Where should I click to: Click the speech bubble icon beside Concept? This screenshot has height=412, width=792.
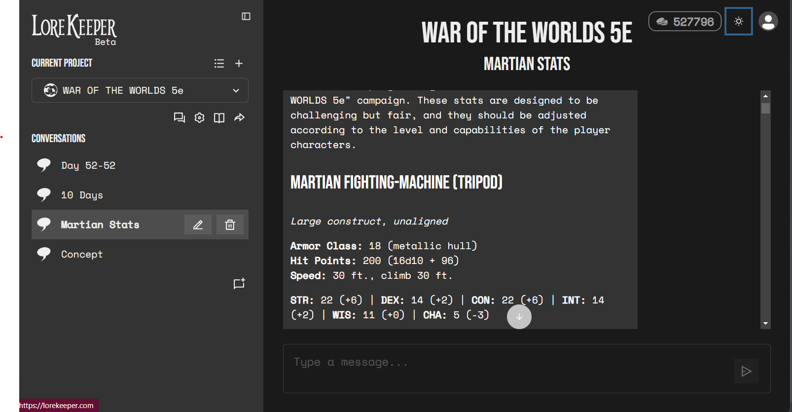click(x=44, y=254)
